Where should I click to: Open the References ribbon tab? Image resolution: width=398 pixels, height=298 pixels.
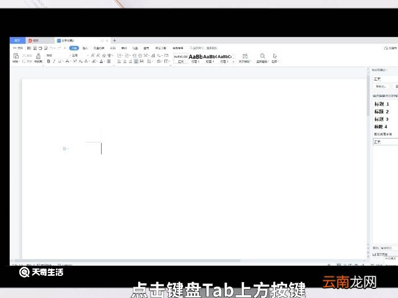(x=113, y=48)
